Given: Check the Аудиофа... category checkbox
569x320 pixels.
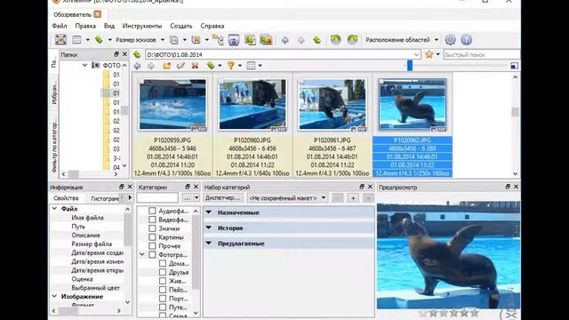Looking at the screenshot, I should point(152,211).
